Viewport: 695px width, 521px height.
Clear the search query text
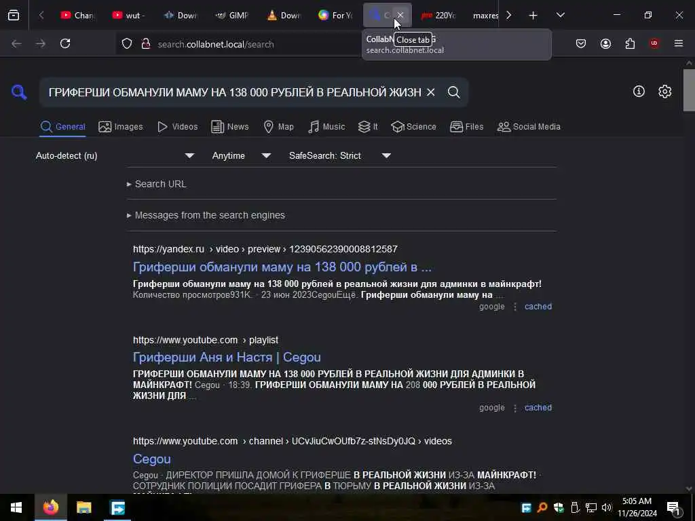(430, 92)
